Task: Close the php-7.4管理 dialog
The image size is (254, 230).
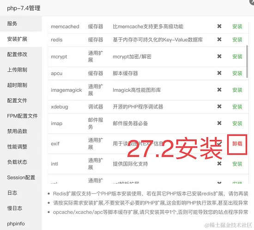Action: coord(252,1)
